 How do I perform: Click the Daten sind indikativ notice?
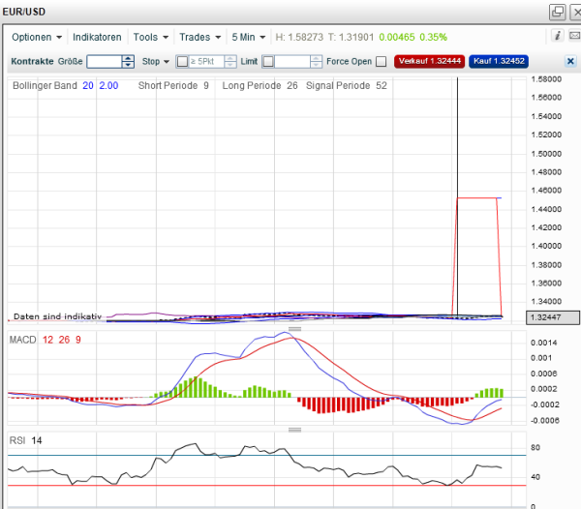[x=57, y=316]
